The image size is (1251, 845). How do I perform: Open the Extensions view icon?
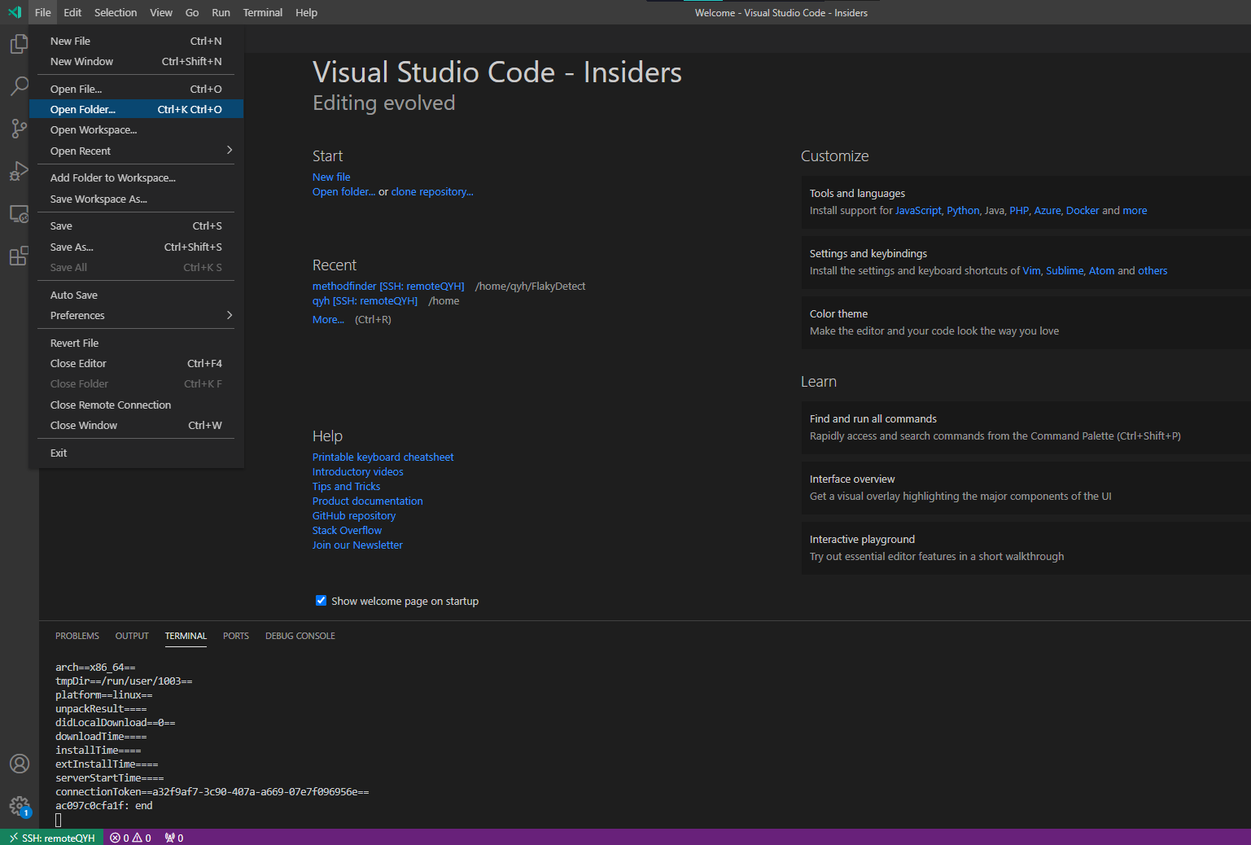(19, 256)
